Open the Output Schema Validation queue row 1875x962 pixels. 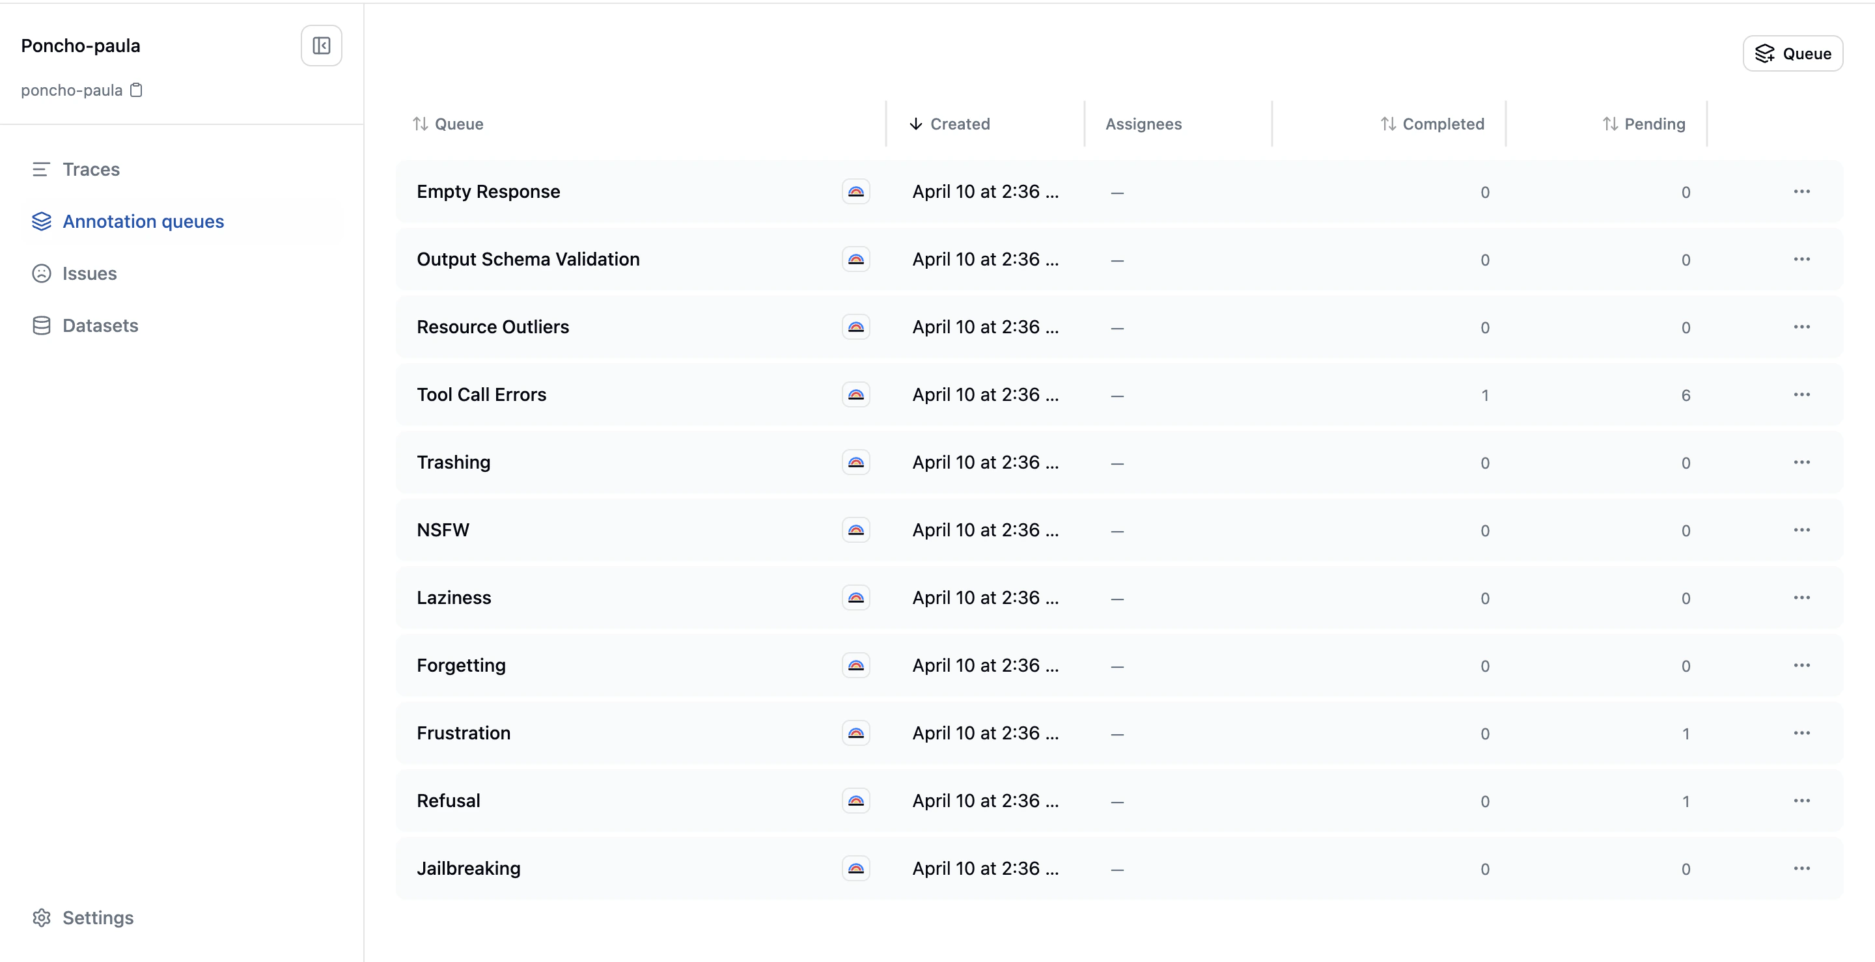tap(528, 259)
